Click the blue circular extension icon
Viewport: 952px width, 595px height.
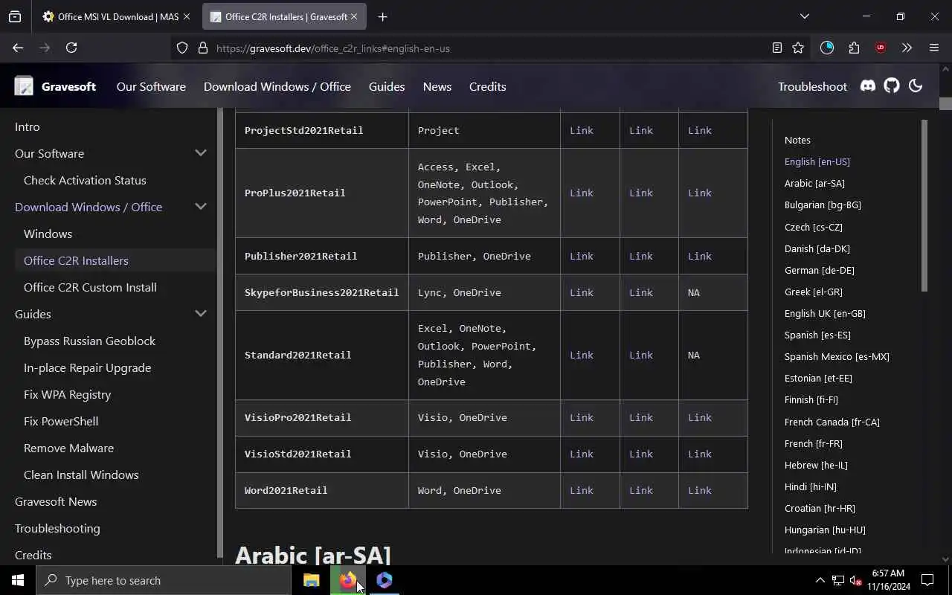827,48
